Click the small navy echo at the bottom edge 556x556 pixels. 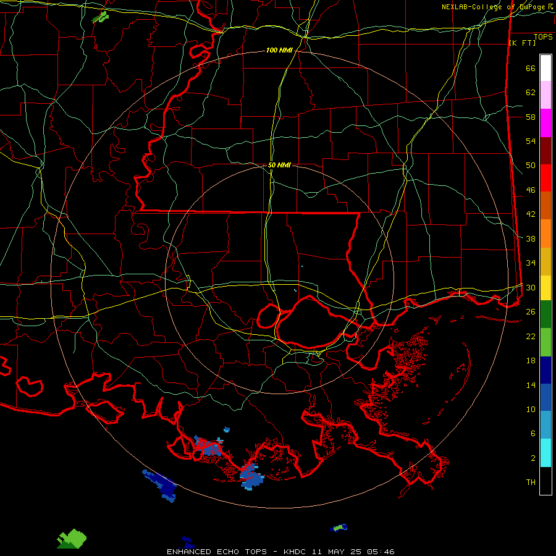188,542
